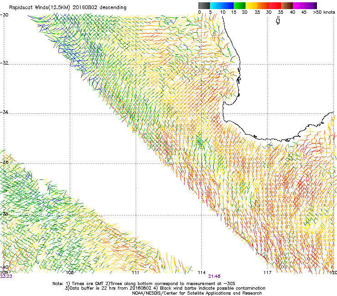Click the '10' legend scale number
Viewport: 337px width, 296px height.
[x=223, y=12]
